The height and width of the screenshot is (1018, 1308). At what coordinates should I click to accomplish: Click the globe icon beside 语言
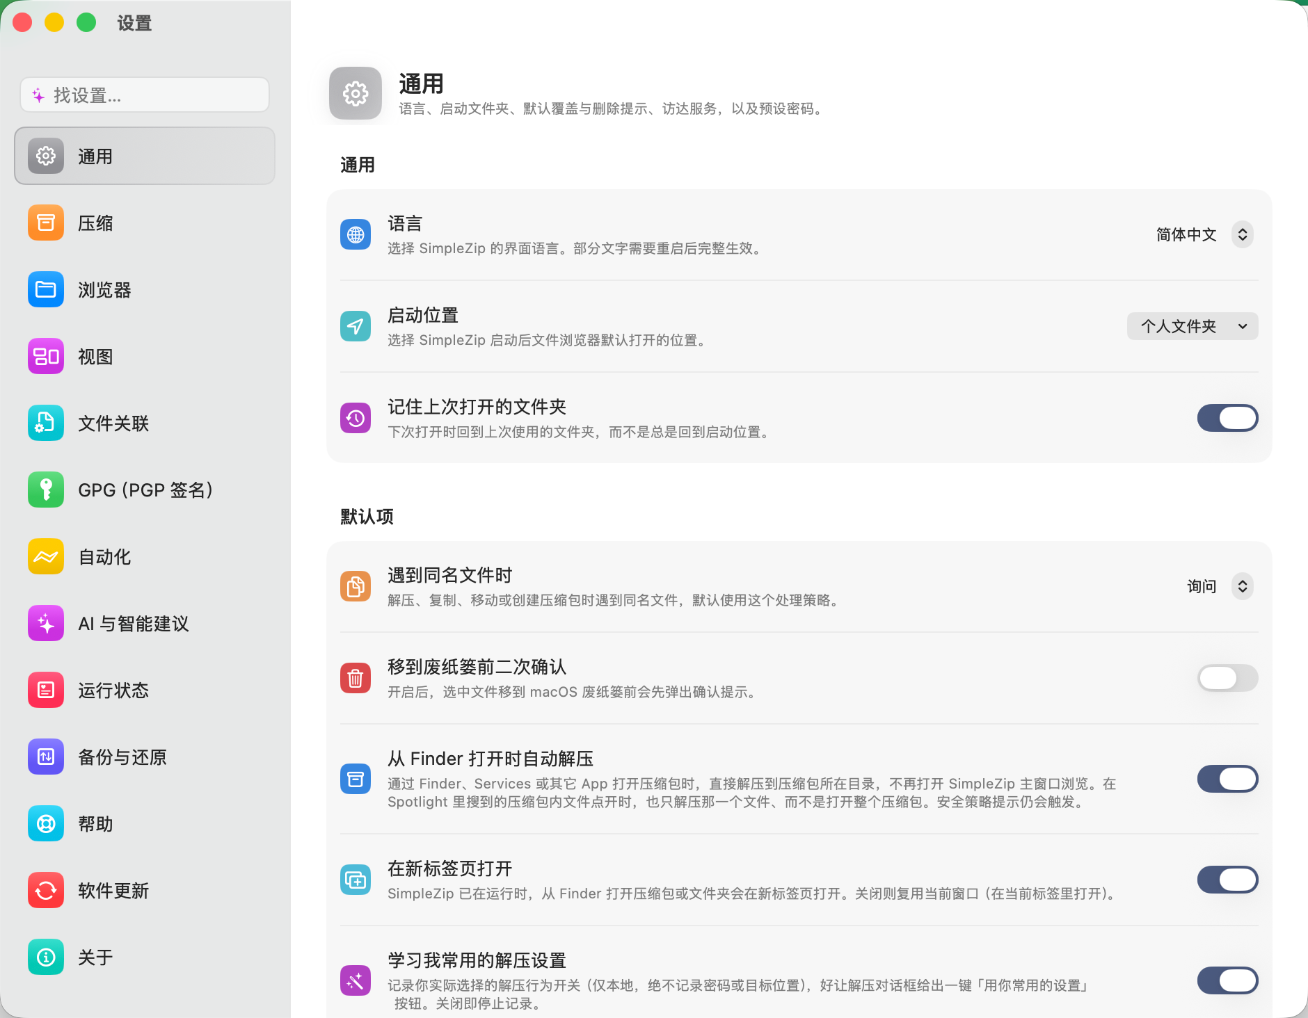point(356,234)
